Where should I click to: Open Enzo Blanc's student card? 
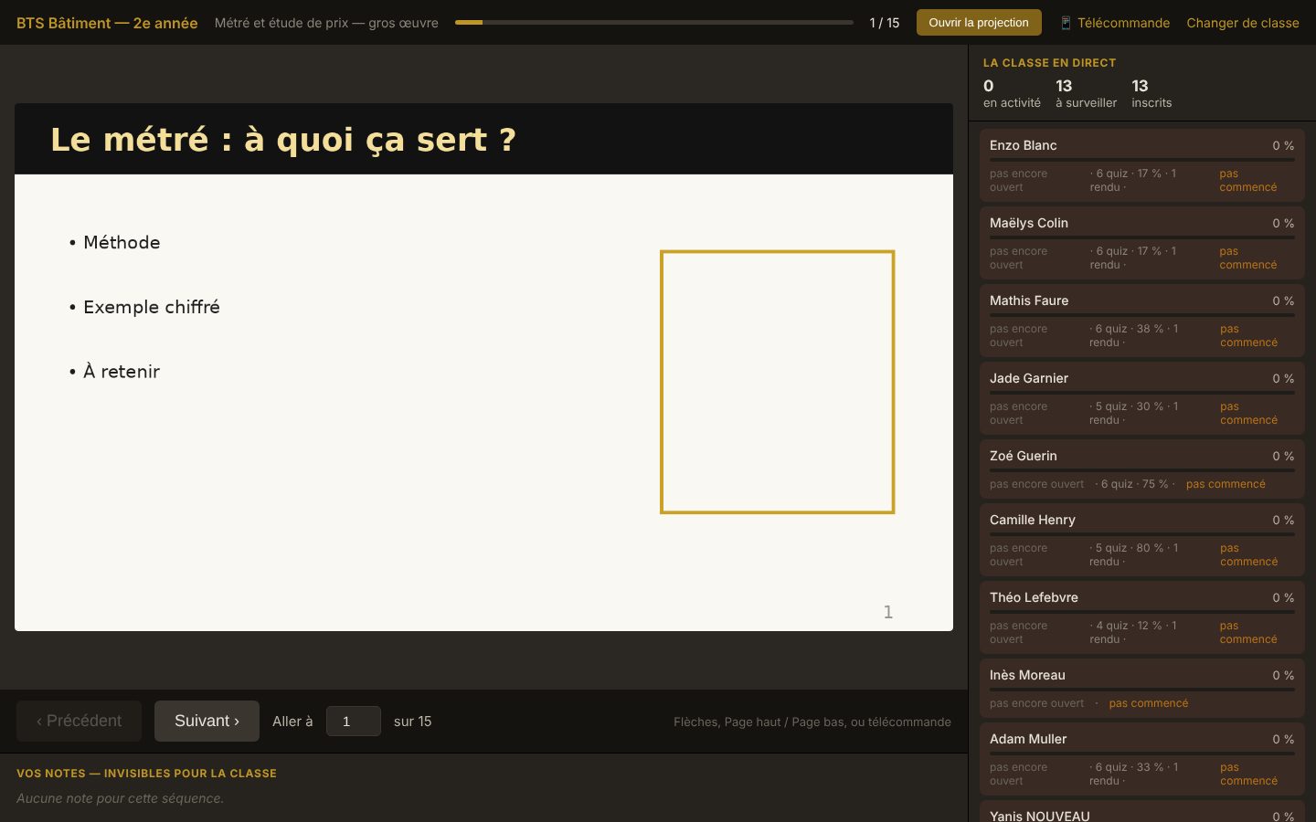(x=1142, y=165)
